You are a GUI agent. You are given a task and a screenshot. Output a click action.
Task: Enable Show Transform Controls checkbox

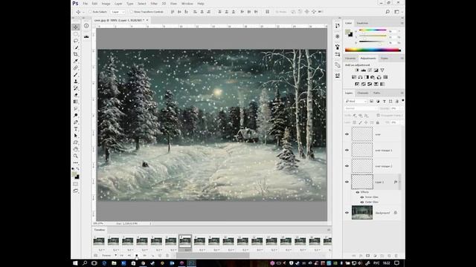coord(132,12)
